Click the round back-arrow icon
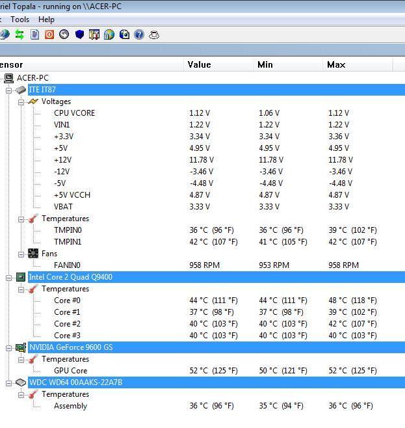Screen dimensions: 405x428 point(64,34)
